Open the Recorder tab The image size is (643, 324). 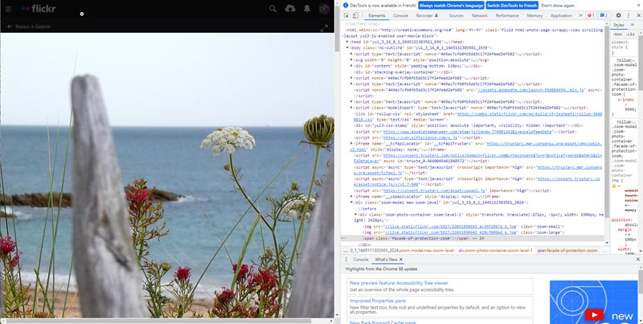(x=427, y=15)
